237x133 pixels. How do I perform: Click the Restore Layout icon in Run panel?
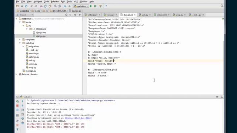[x=17, y=115]
